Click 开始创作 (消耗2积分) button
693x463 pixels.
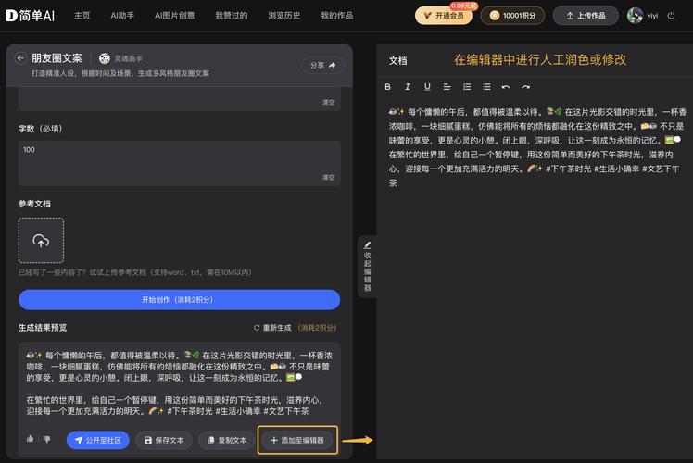(x=180, y=299)
